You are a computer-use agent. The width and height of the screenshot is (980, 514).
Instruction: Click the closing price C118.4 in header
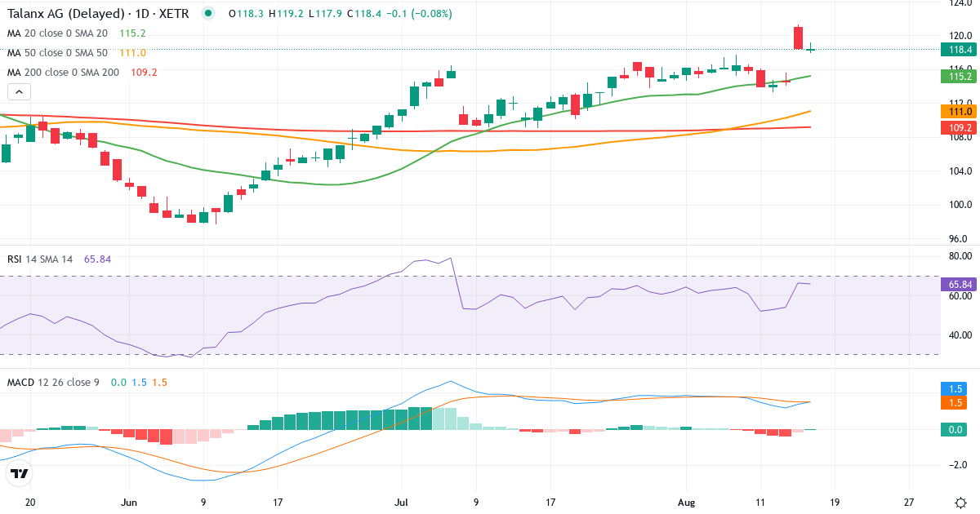[x=365, y=14]
